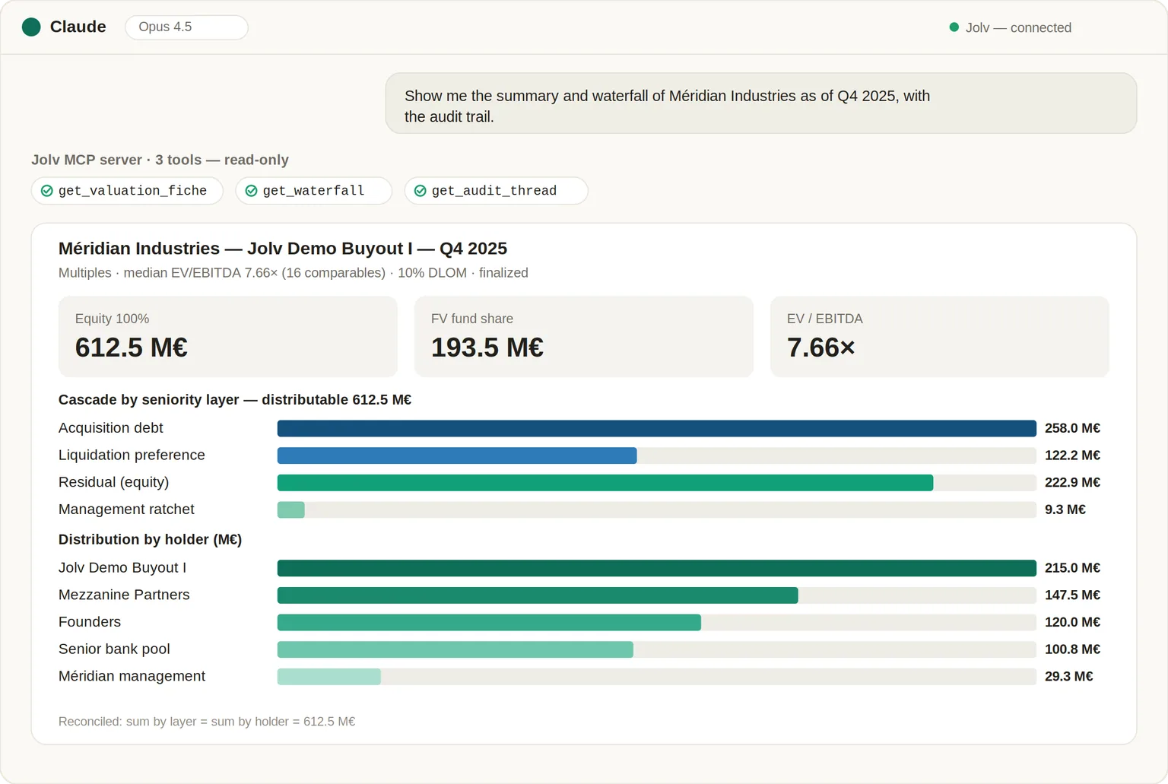Click the Claude app name
The height and width of the screenshot is (784, 1168).
[78, 27]
